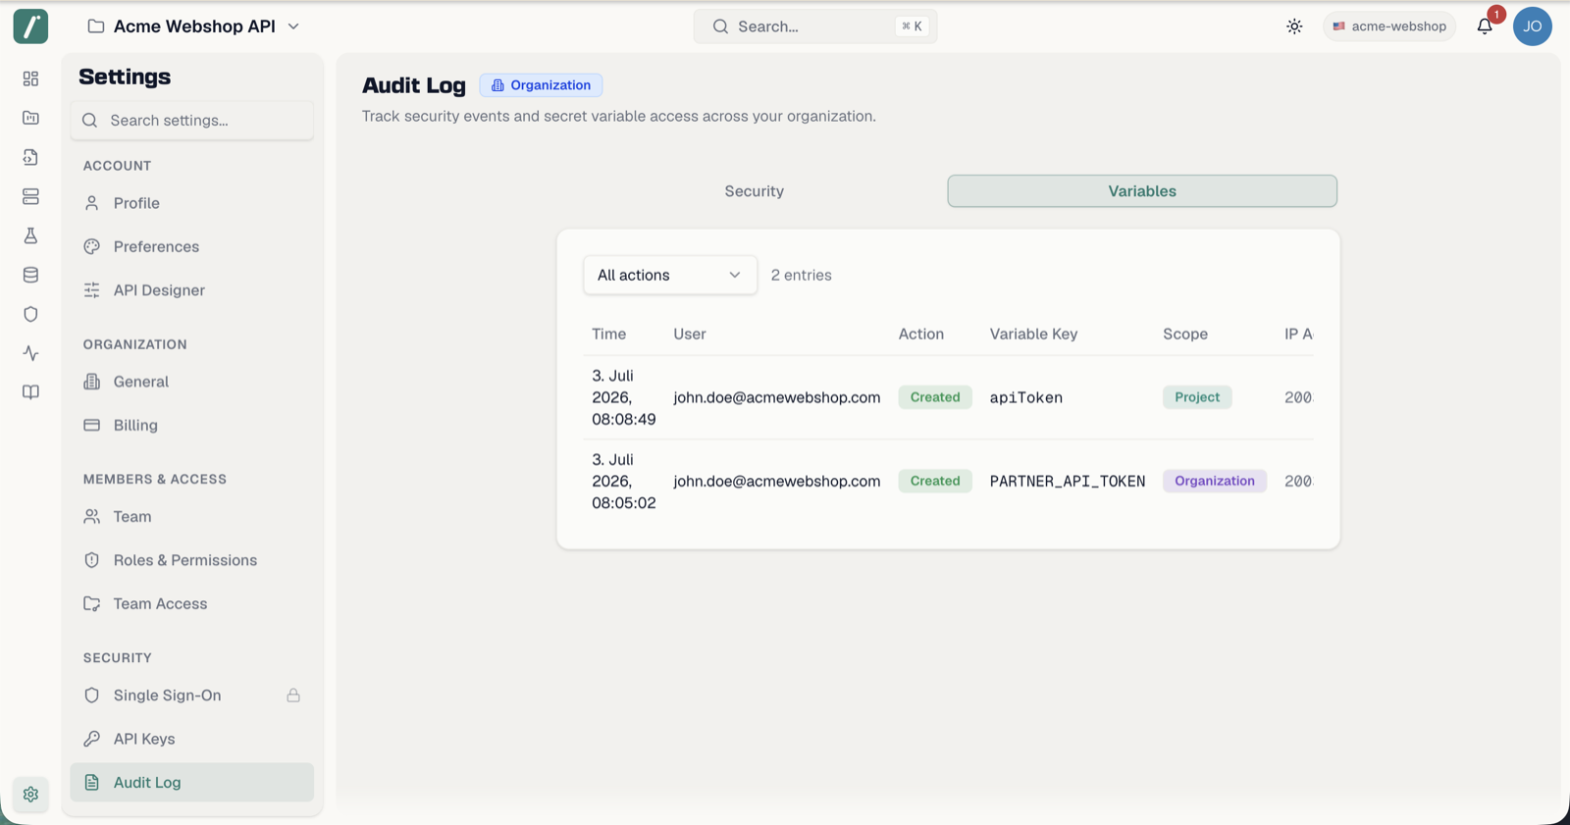1570x825 pixels.
Task: Click the 08:05:02 timestamp cell
Action: click(624, 481)
